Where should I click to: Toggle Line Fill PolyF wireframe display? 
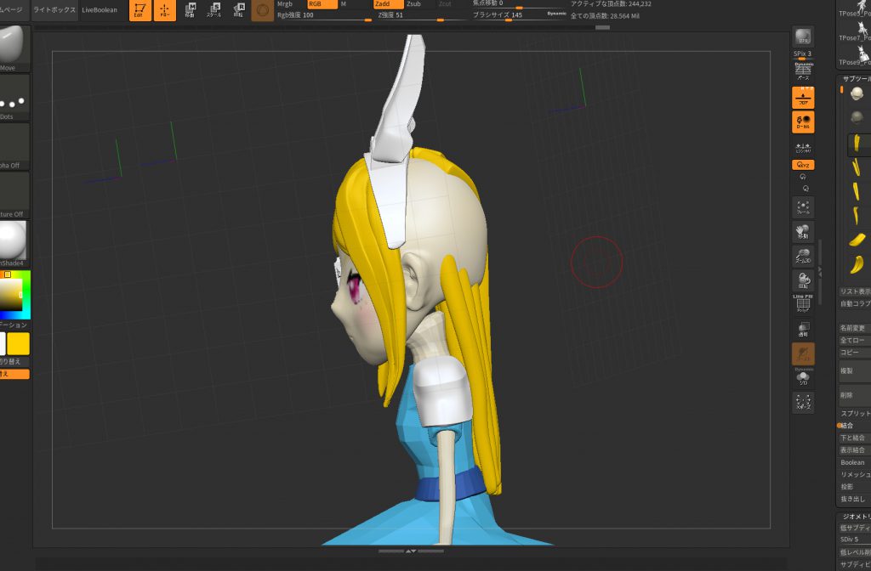coord(803,303)
